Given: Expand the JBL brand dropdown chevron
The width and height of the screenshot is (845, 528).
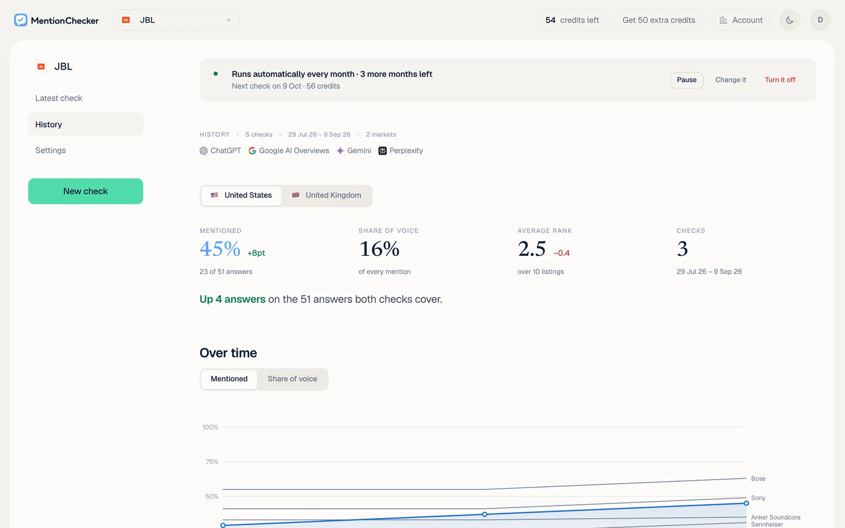Looking at the screenshot, I should 228,20.
